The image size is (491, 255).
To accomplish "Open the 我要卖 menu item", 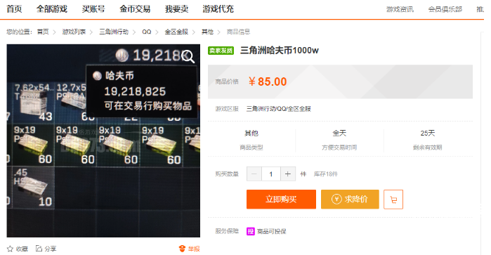I will [176, 9].
